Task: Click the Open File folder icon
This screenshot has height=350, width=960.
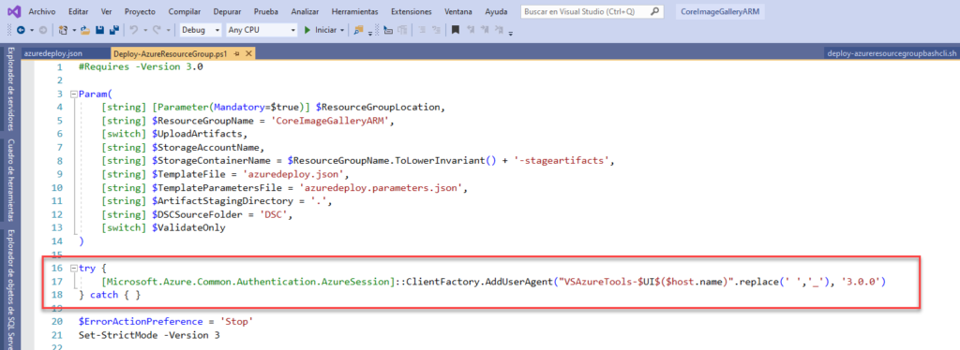Action: [x=85, y=30]
